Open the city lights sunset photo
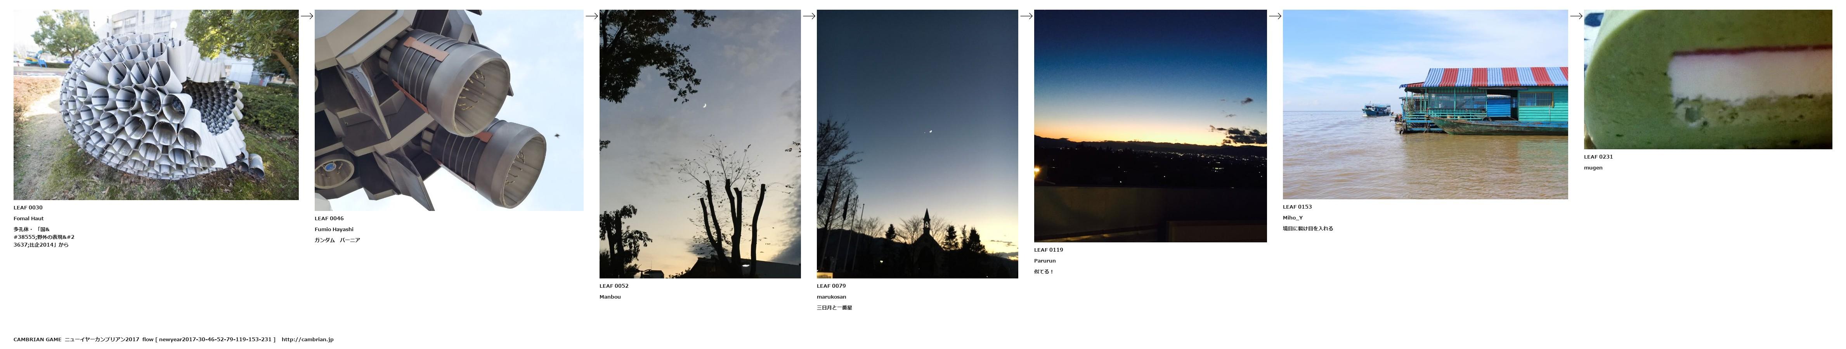This screenshot has width=1846, height=349. click(1150, 126)
